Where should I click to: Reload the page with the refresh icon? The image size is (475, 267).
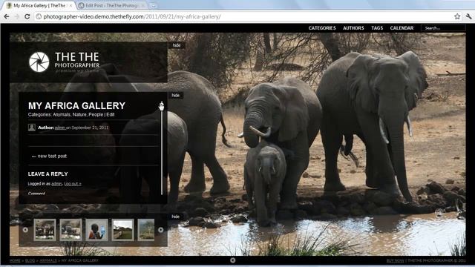point(27,16)
